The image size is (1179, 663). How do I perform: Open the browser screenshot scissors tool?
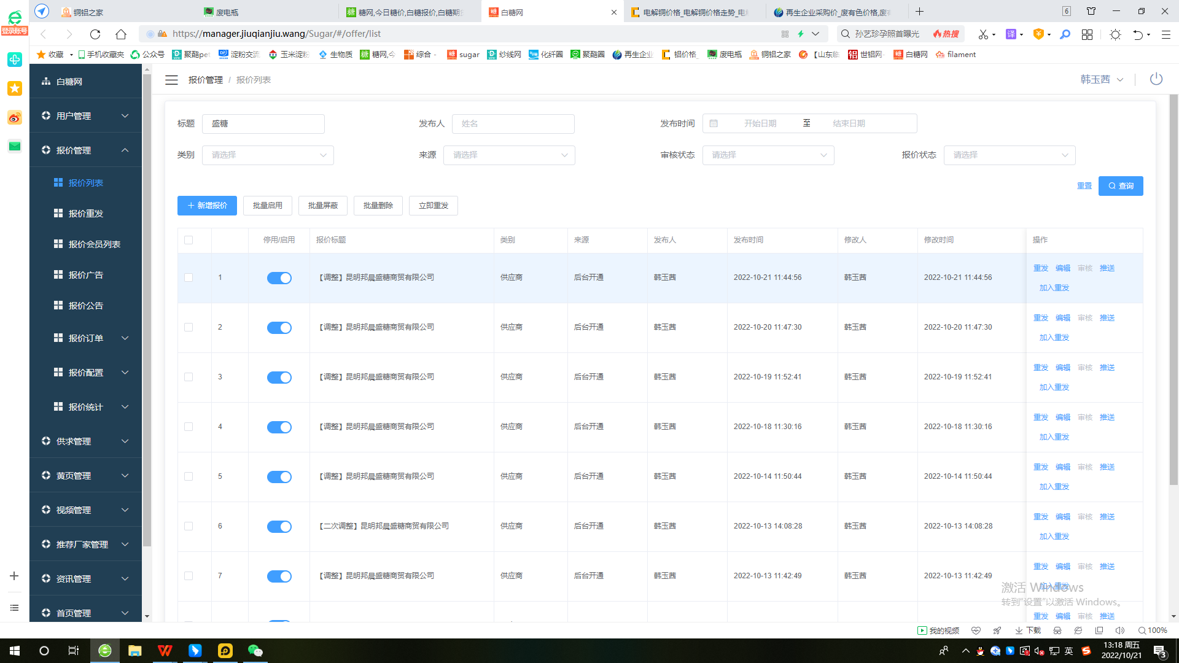click(983, 34)
